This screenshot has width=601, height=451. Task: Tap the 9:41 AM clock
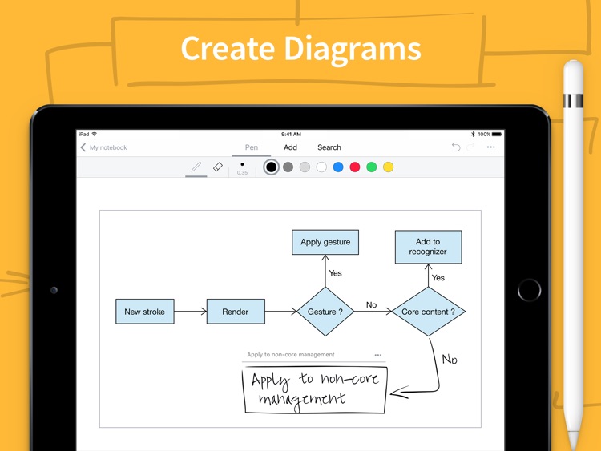(292, 134)
